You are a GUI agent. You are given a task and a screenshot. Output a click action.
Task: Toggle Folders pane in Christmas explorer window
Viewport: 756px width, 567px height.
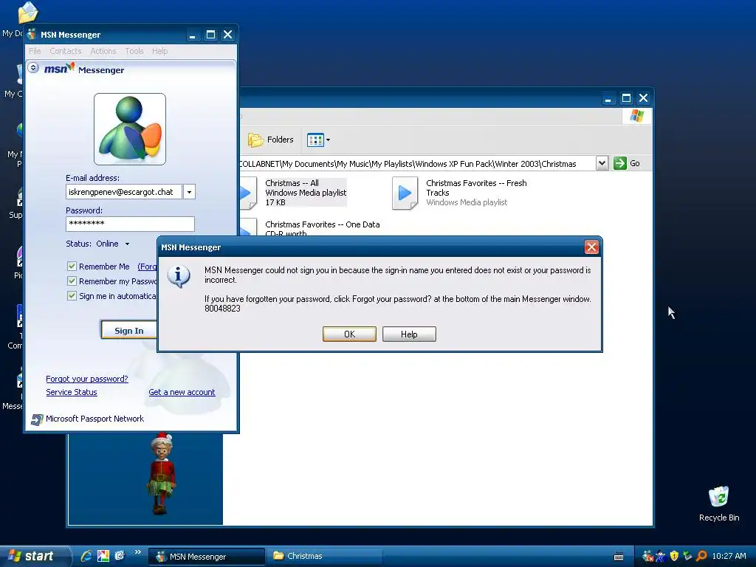click(271, 140)
